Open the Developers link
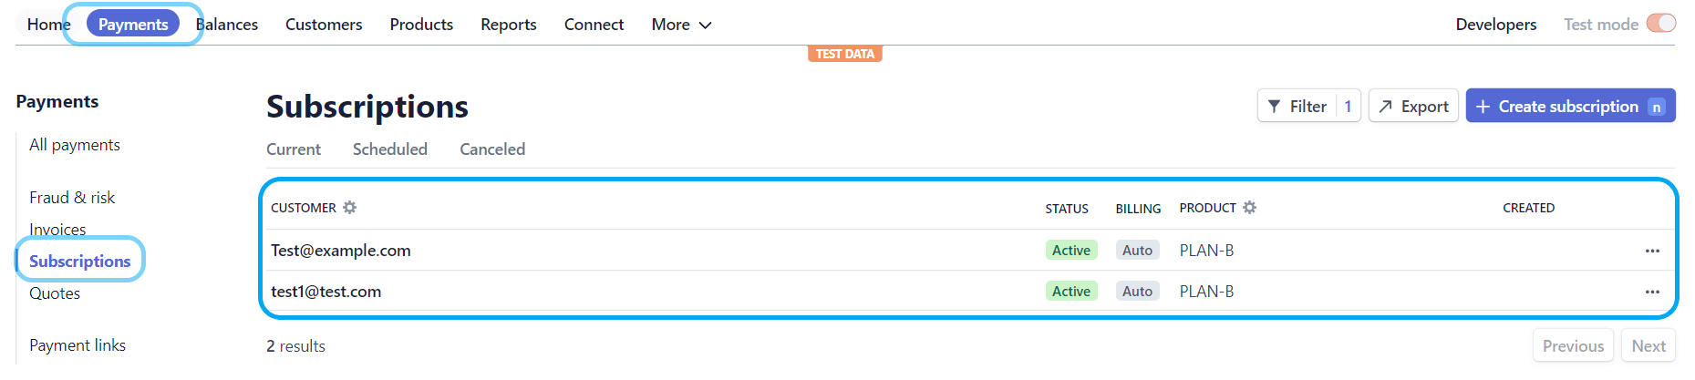 coord(1495,25)
